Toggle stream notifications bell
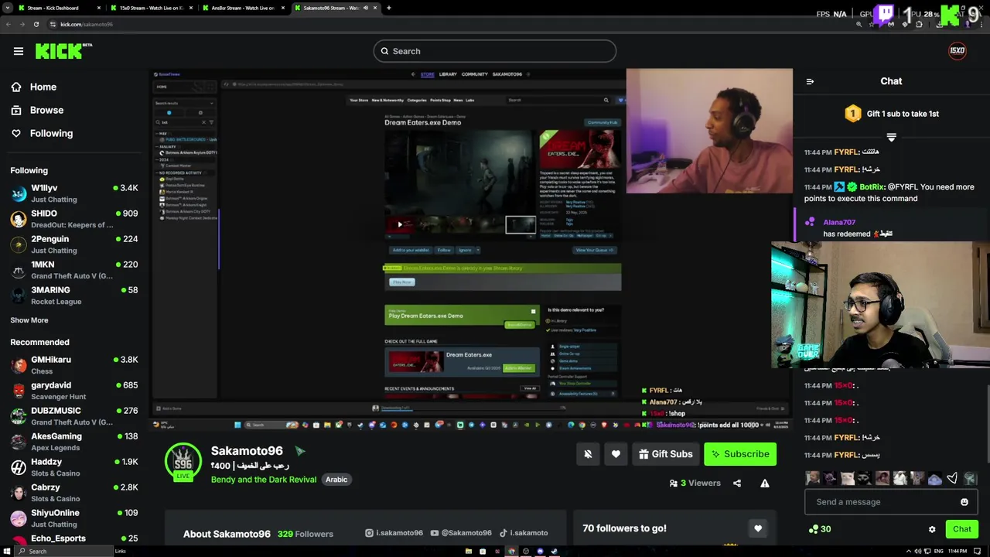 [588, 454]
